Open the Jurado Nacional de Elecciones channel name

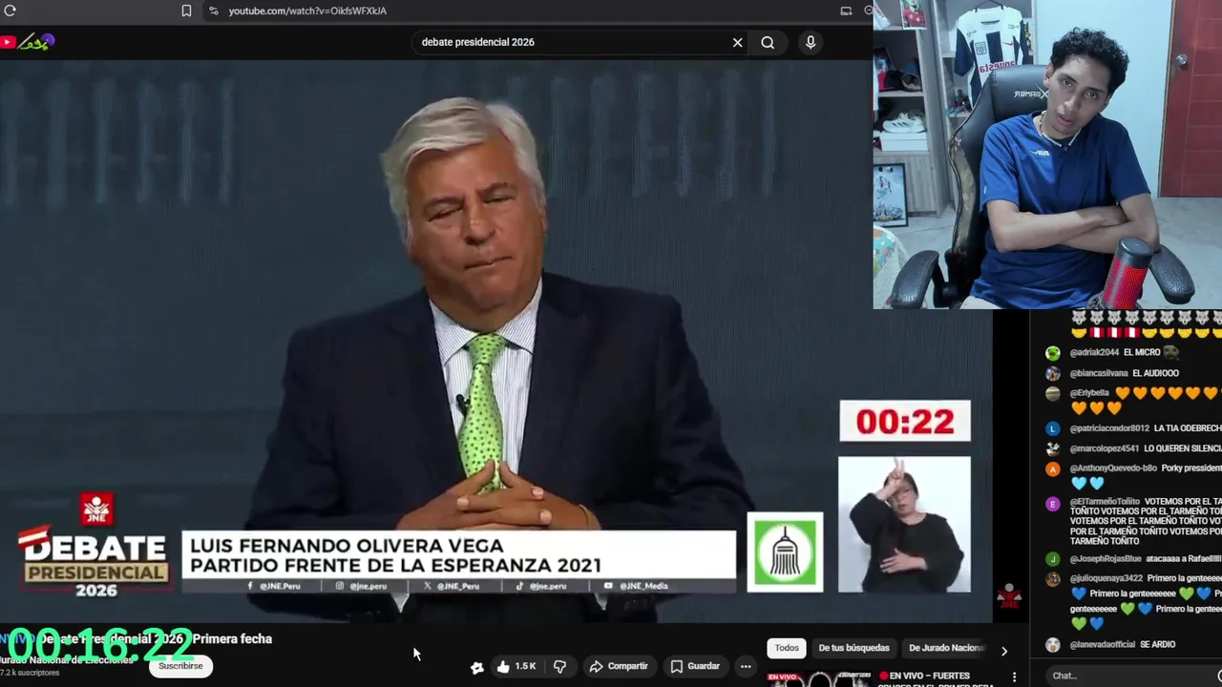pos(67,659)
